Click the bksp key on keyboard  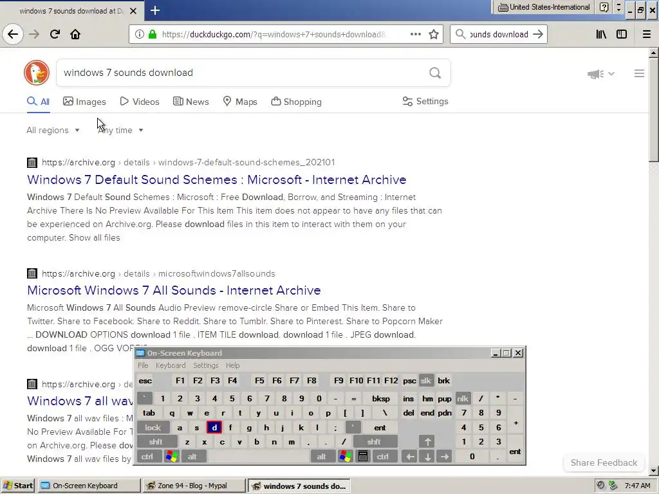click(381, 399)
